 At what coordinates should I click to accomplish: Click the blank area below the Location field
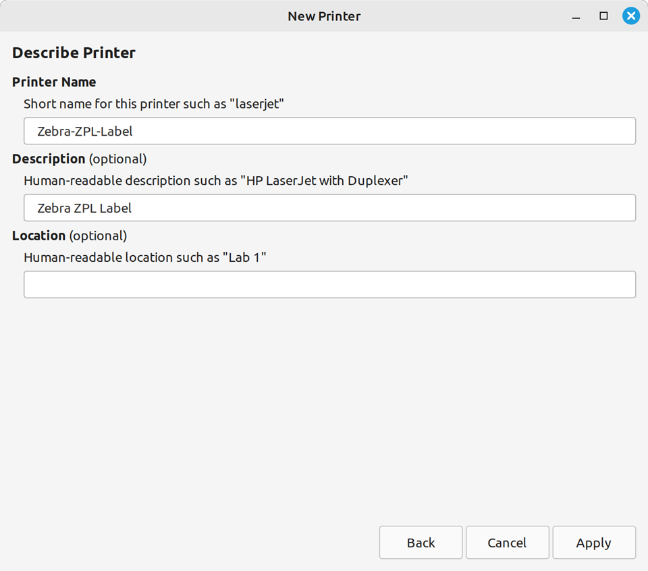coord(324,405)
